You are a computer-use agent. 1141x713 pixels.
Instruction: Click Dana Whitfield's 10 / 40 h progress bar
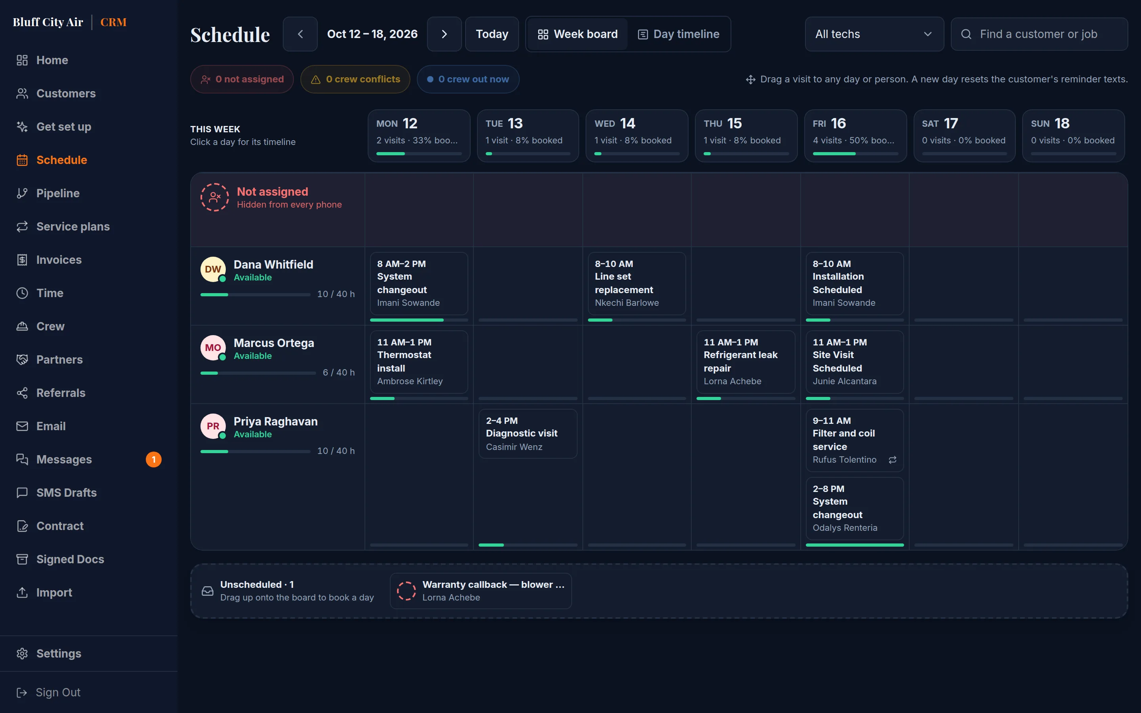click(x=255, y=295)
